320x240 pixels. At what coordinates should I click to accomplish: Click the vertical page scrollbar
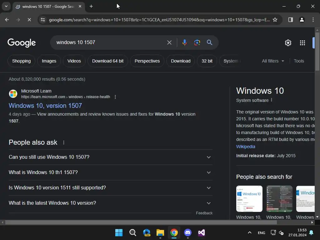click(317, 51)
